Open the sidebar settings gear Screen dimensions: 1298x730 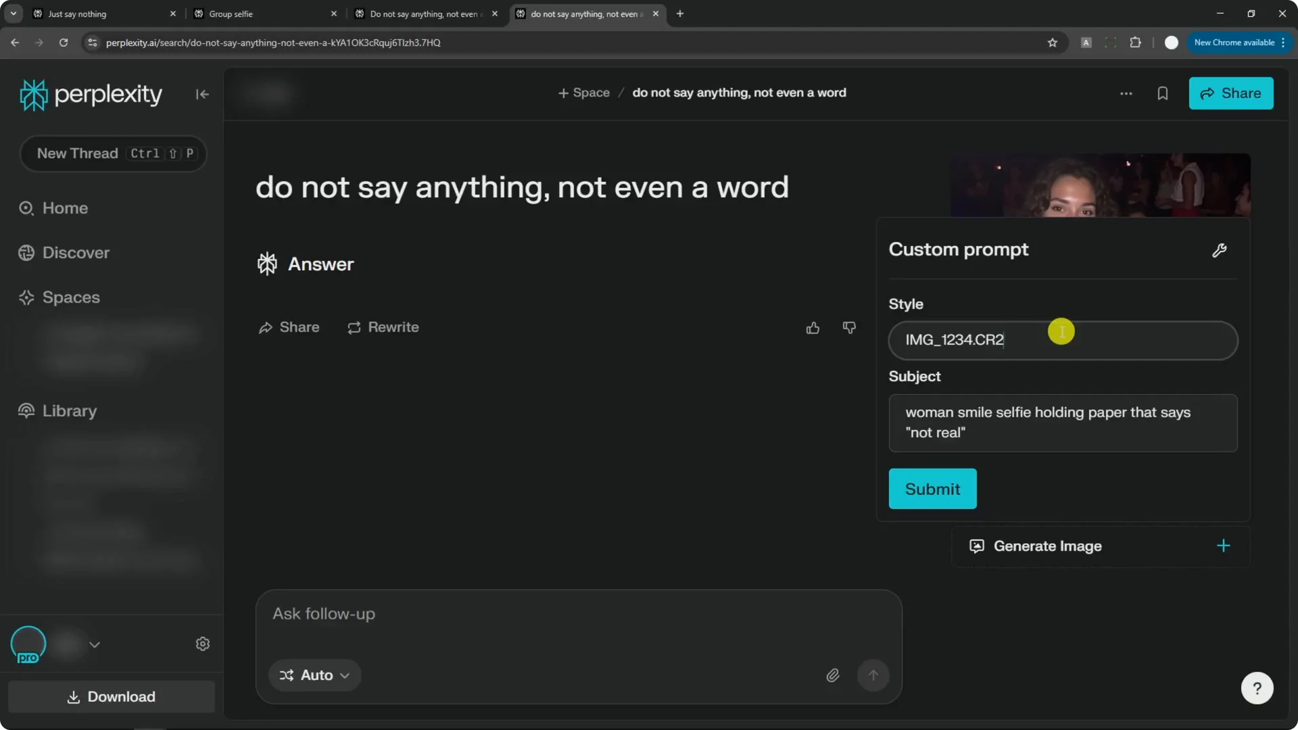click(202, 644)
